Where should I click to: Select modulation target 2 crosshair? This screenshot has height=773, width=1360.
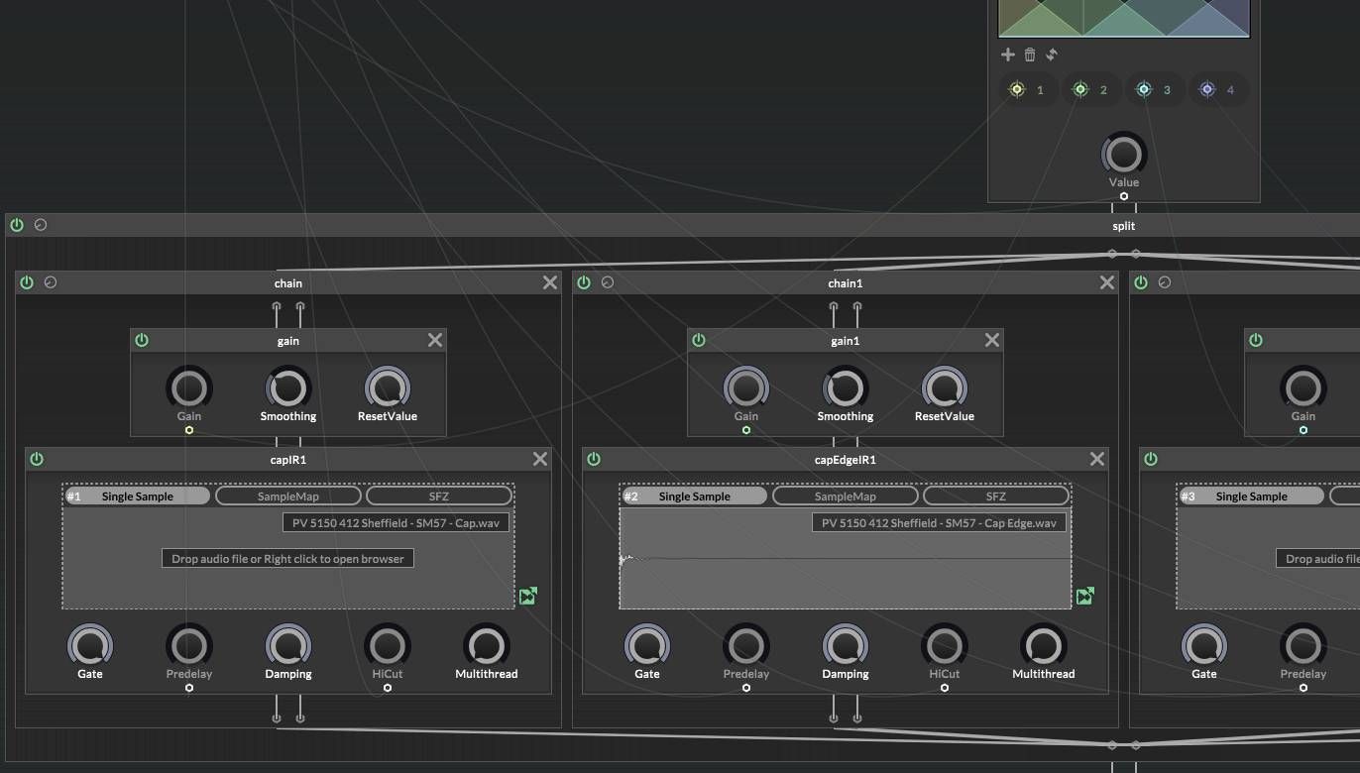coord(1079,89)
